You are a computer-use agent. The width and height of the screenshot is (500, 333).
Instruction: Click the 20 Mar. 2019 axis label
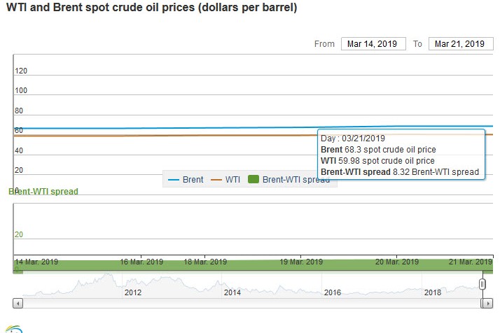(x=396, y=262)
